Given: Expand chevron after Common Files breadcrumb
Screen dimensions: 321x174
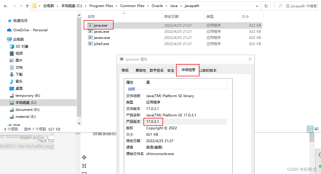Looking at the screenshot, I should tap(148, 6).
